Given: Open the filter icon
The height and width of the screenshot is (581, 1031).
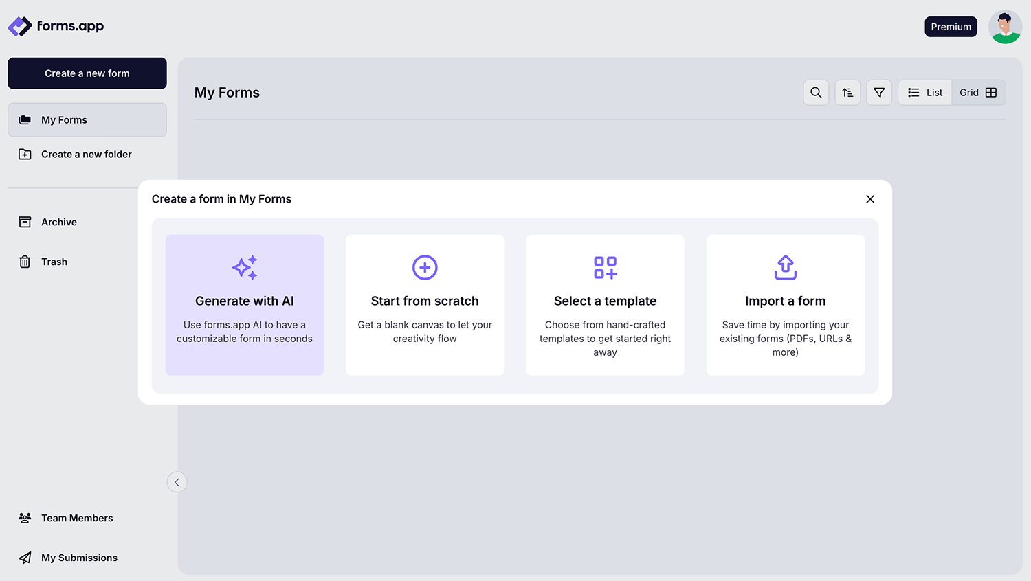Looking at the screenshot, I should click(879, 92).
